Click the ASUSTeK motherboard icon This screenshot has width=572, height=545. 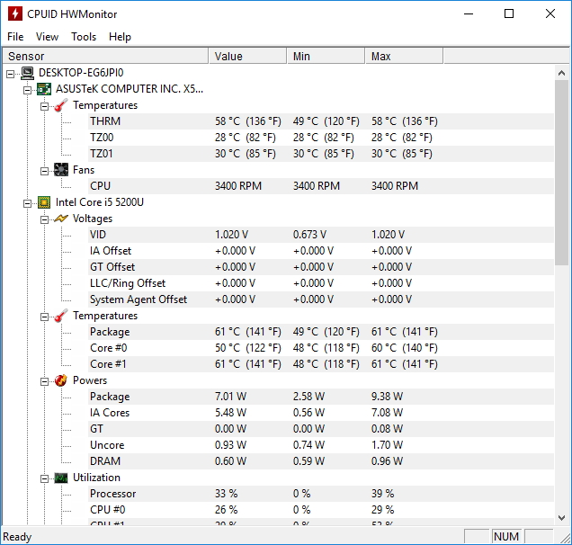pyautogui.click(x=44, y=89)
